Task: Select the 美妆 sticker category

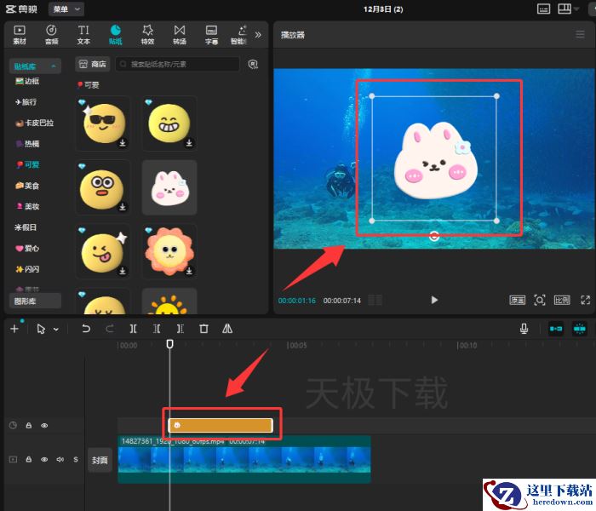Action: tap(27, 206)
